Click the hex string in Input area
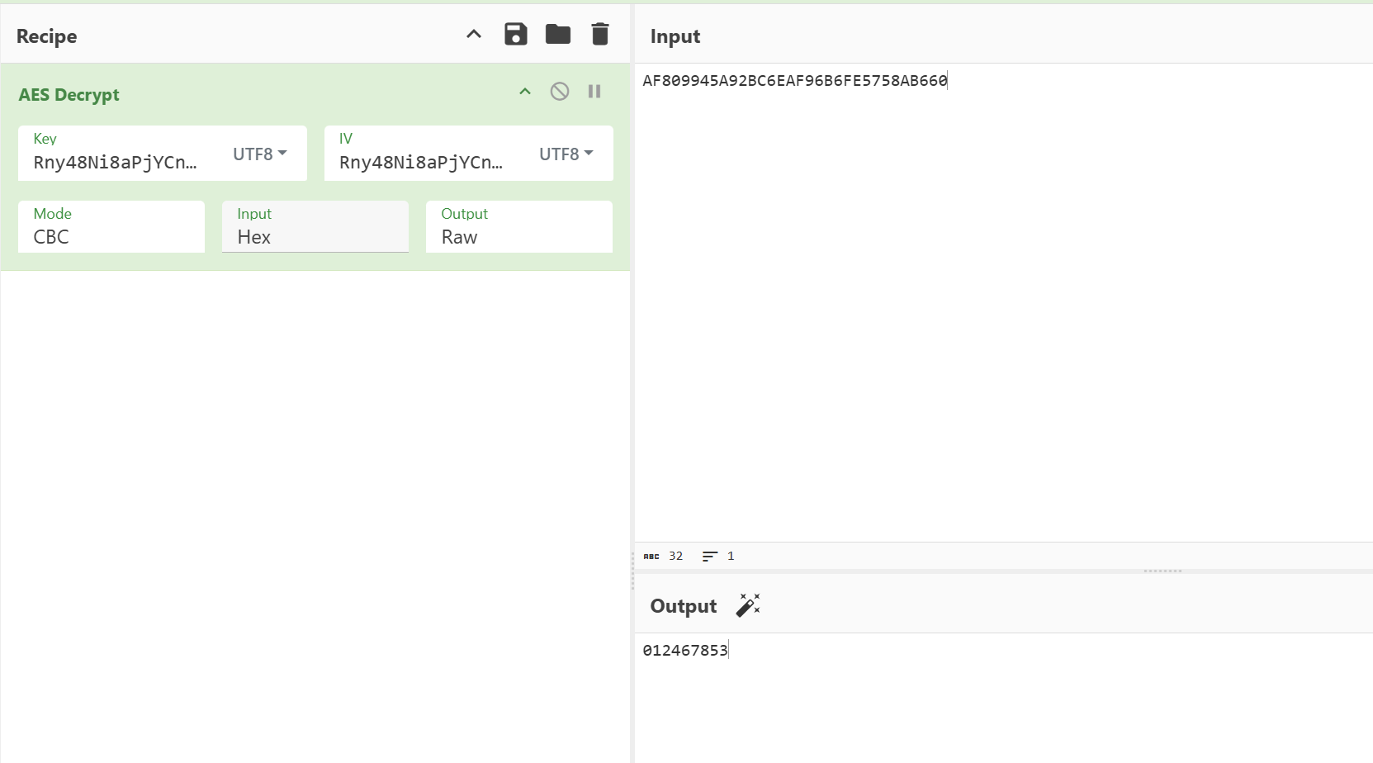 click(x=794, y=81)
